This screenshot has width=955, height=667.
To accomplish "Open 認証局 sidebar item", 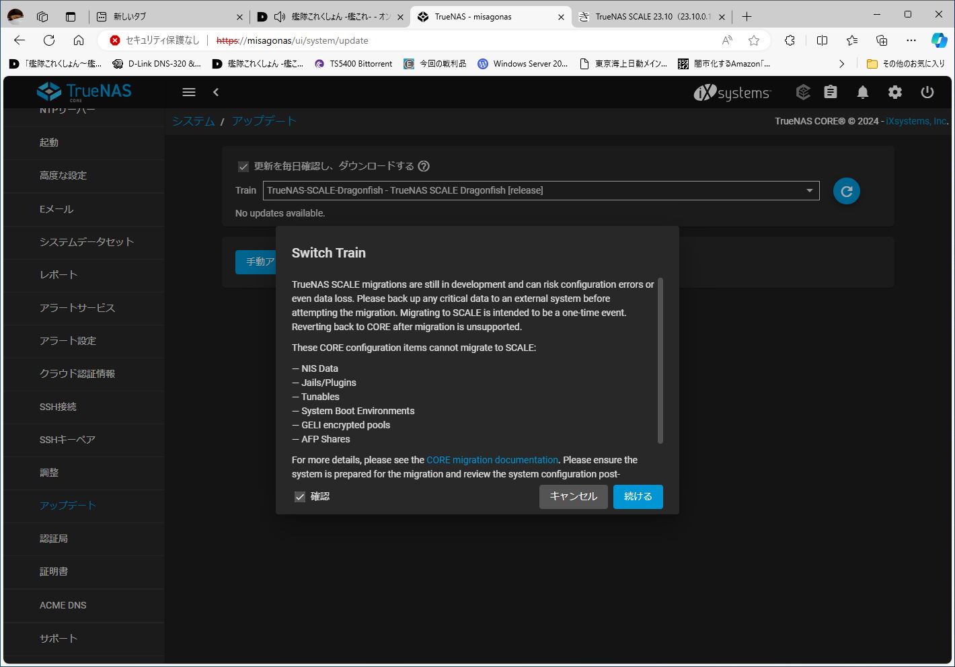I will [84, 539].
